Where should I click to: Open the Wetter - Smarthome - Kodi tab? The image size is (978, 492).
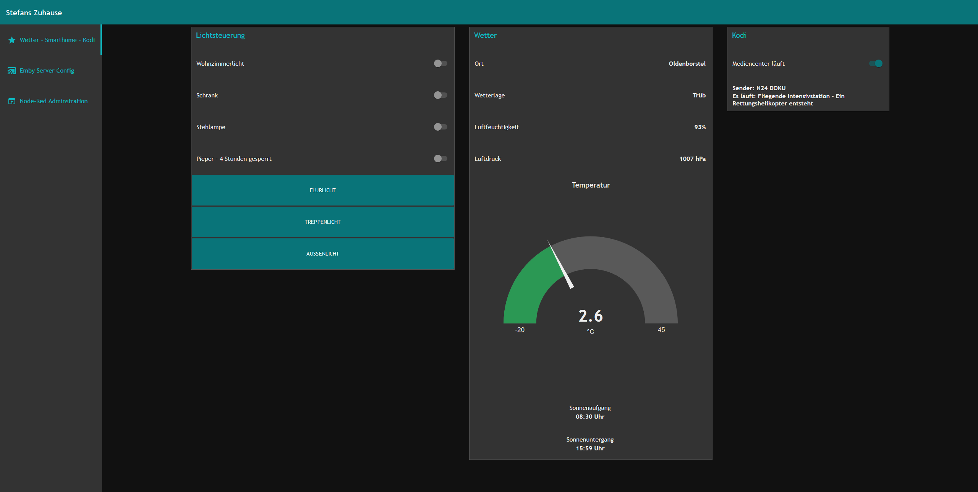pyautogui.click(x=50, y=40)
